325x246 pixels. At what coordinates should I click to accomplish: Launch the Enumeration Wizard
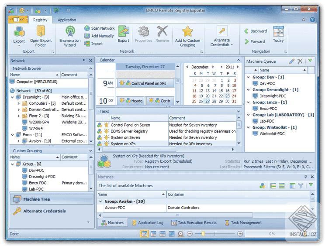point(70,36)
